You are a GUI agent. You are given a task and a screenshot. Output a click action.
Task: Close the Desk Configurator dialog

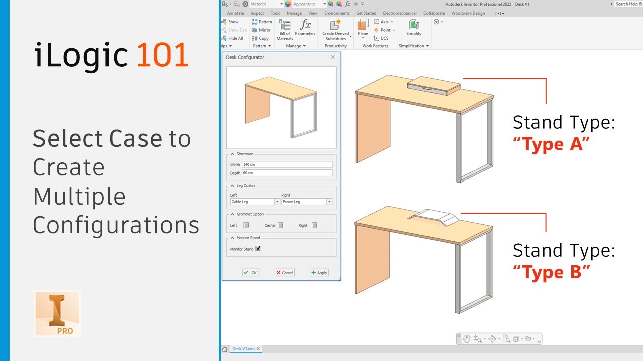point(333,57)
